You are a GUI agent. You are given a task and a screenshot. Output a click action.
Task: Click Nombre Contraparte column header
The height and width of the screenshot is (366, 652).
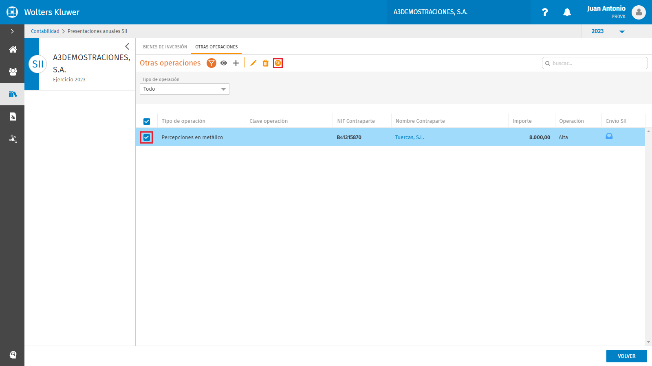coord(420,121)
